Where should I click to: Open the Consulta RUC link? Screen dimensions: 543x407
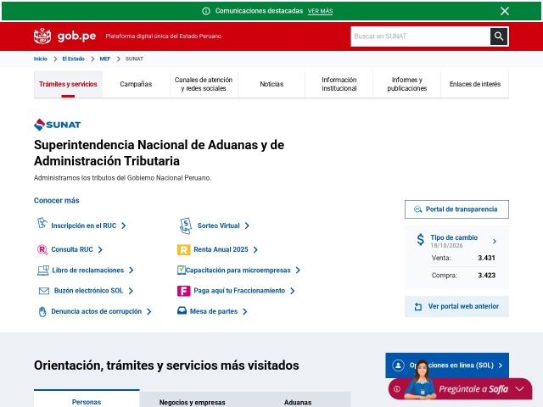tap(72, 249)
